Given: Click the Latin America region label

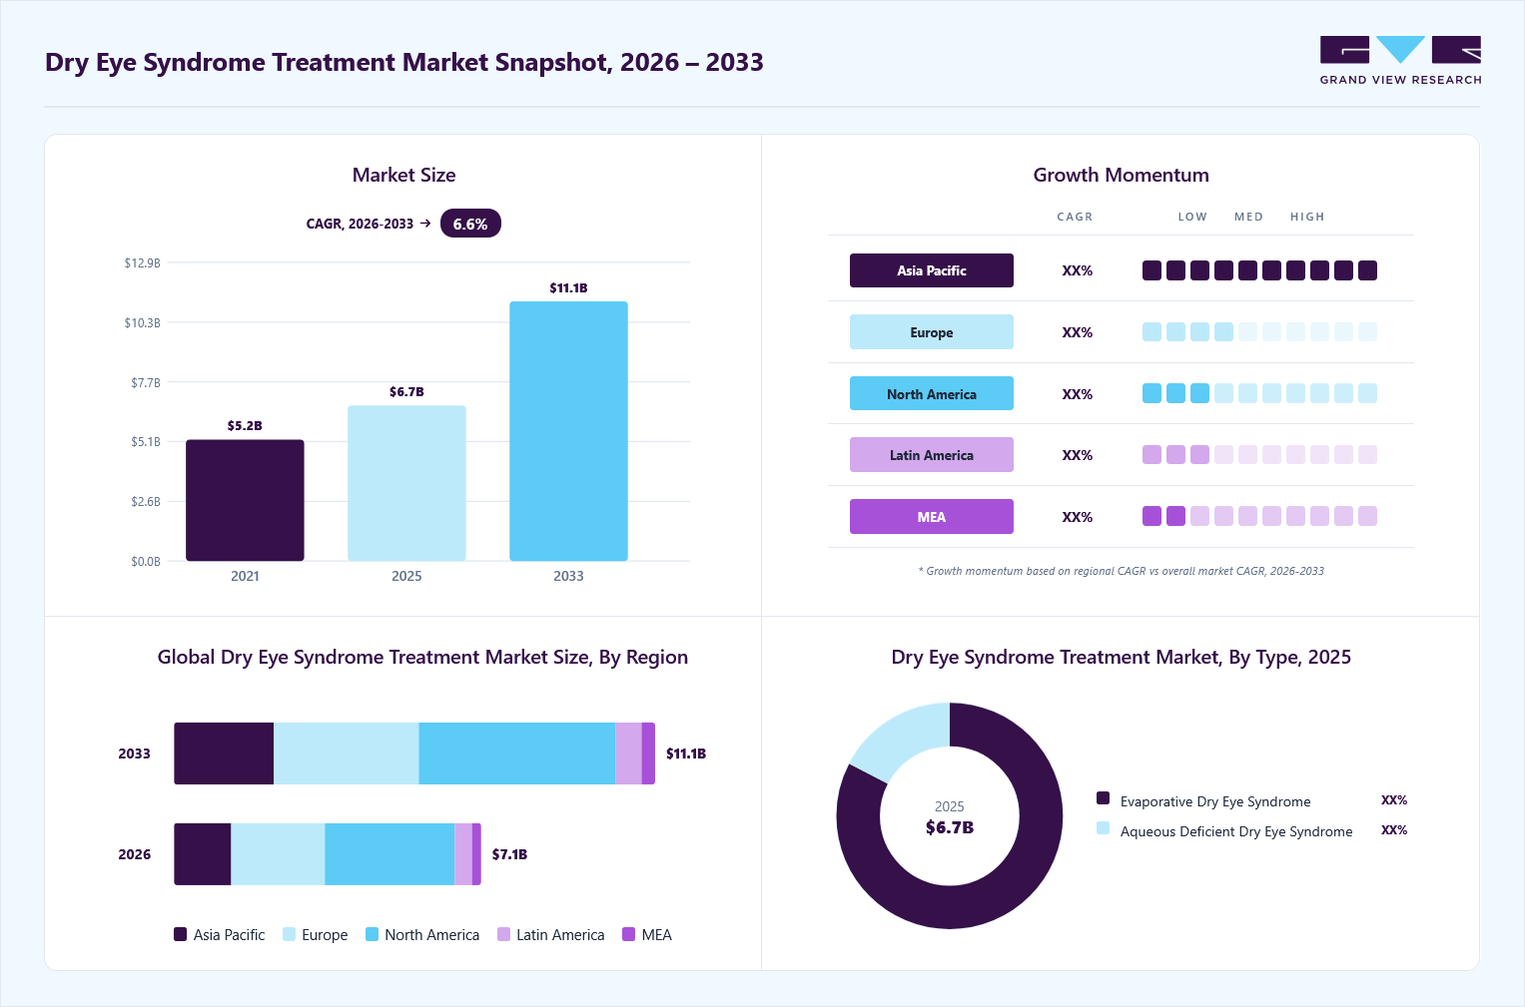Looking at the screenshot, I should [932, 455].
